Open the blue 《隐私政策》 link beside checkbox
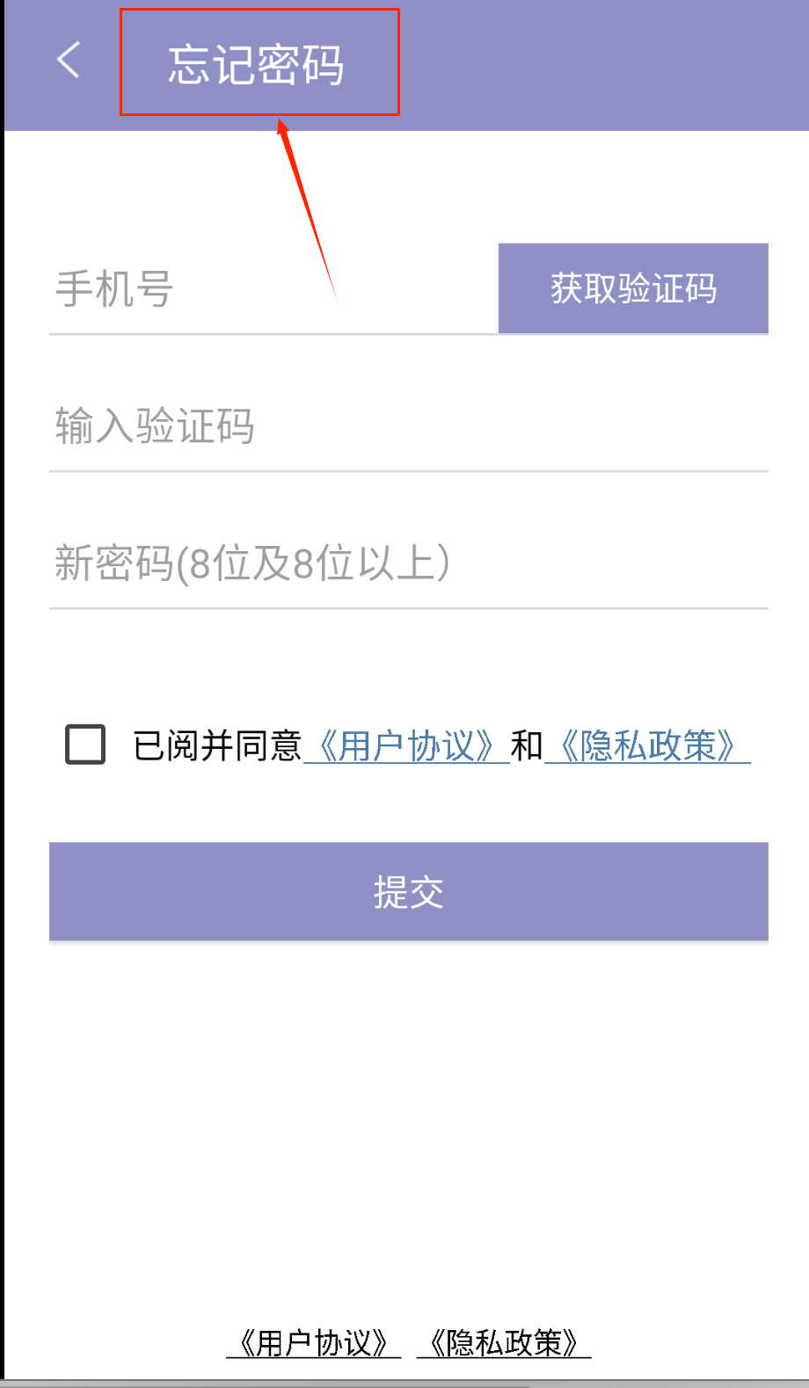The width and height of the screenshot is (809, 1388). click(647, 746)
